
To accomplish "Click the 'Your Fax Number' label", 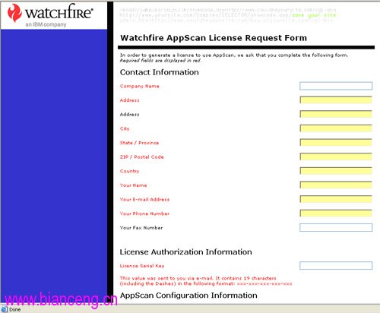I will (141, 228).
